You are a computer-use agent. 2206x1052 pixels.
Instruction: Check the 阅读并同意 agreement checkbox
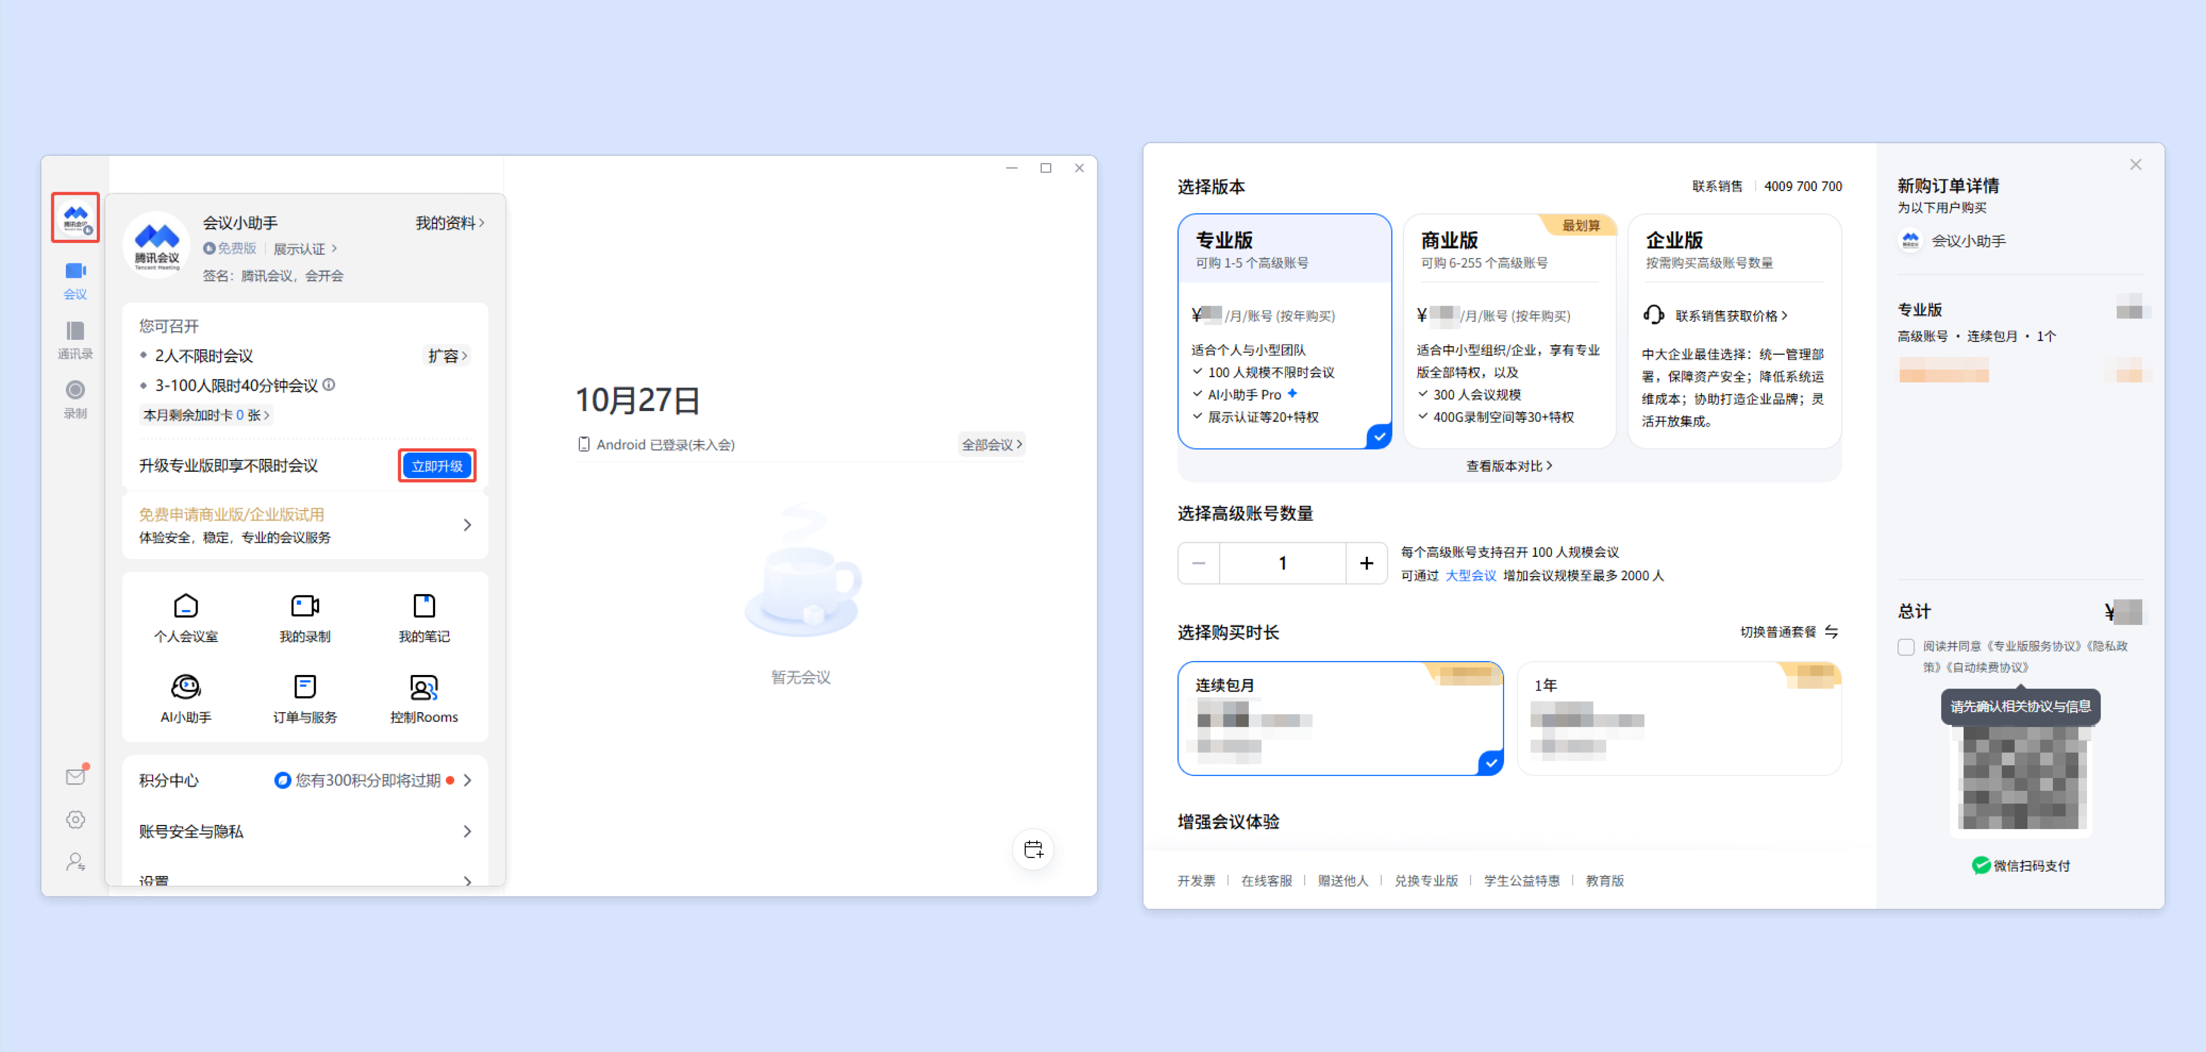pos(1905,647)
